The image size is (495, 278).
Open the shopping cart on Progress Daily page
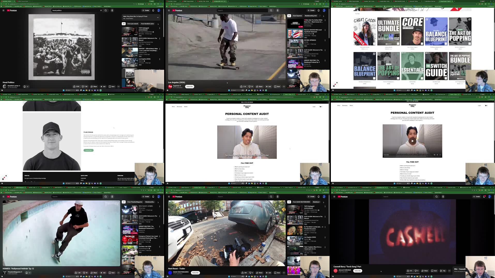point(321,107)
